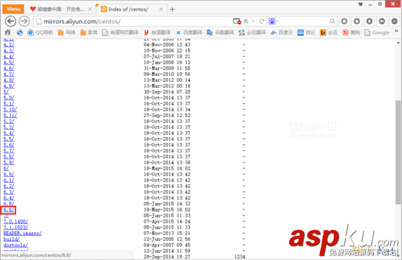Select the file size value 1234
The image size is (402, 260).
tap(240, 257)
